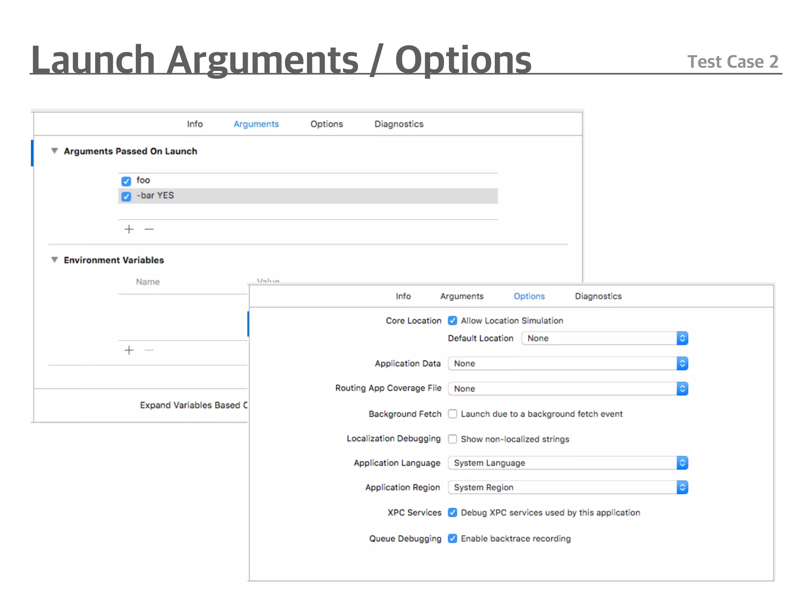Collapse Environment Variables section
This screenshot has height=609, width=812.
(55, 260)
